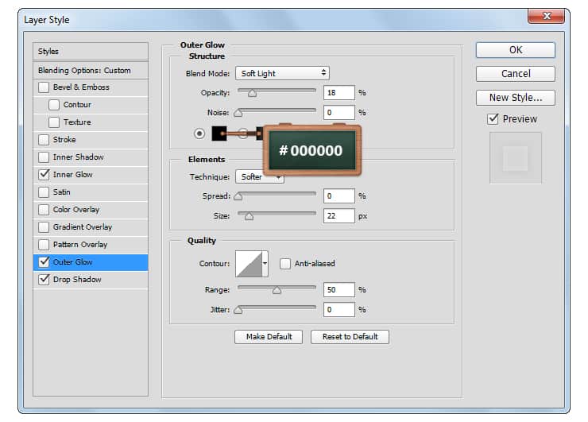Screen dimensions: 588x422
Task: Click the Opacity slider handle
Action: coord(253,93)
